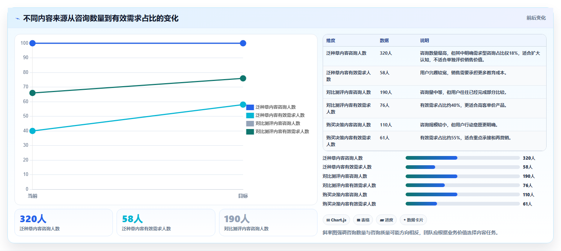Click the 对比测评内容咨询人数 progress bar
The width and height of the screenshot is (561, 251).
click(x=463, y=176)
